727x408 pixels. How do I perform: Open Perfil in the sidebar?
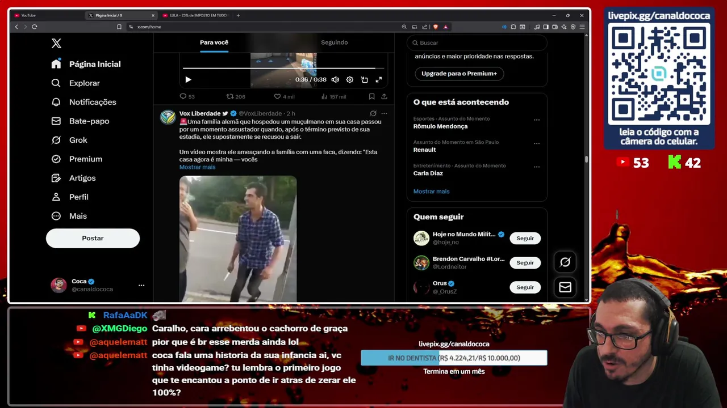coord(70,197)
